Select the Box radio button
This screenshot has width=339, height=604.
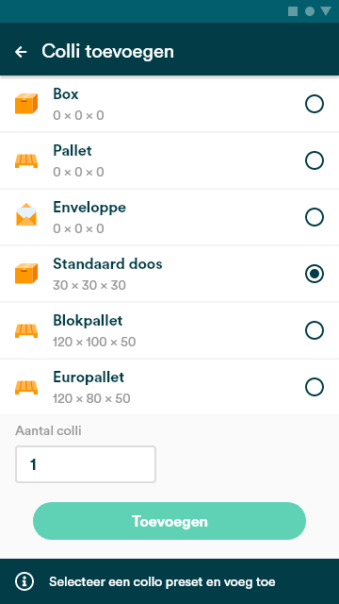point(315,104)
